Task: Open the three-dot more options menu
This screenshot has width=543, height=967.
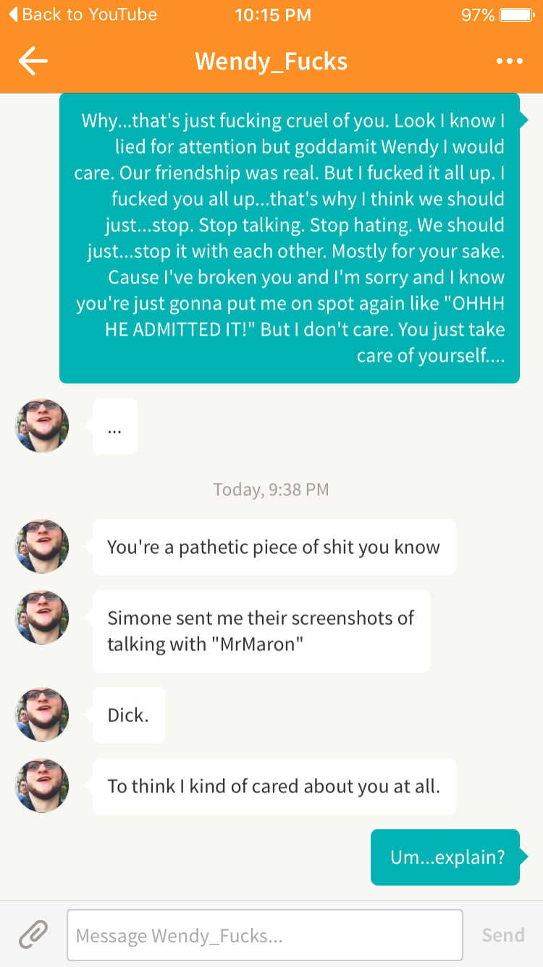Action: point(510,61)
